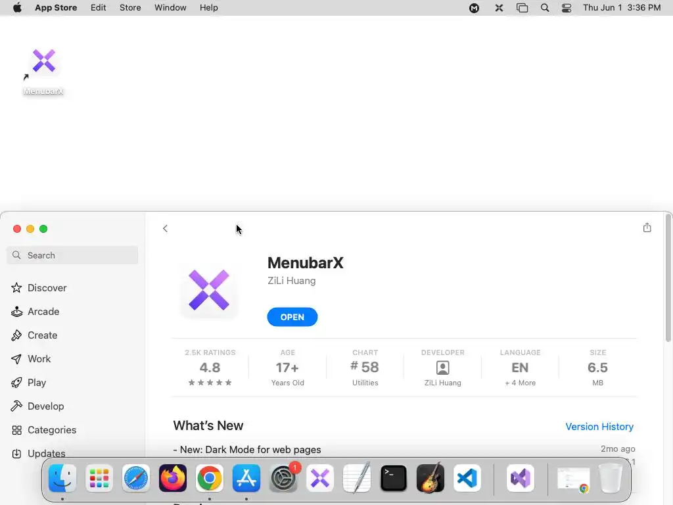Click the App Store window vertical scrollbar

click(668, 279)
